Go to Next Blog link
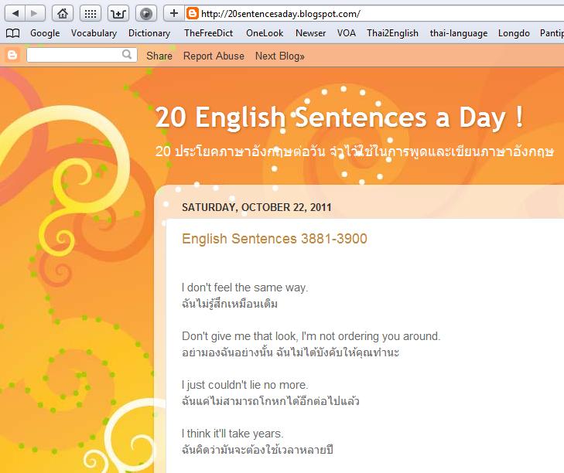This screenshot has height=473, width=564. 280,56
